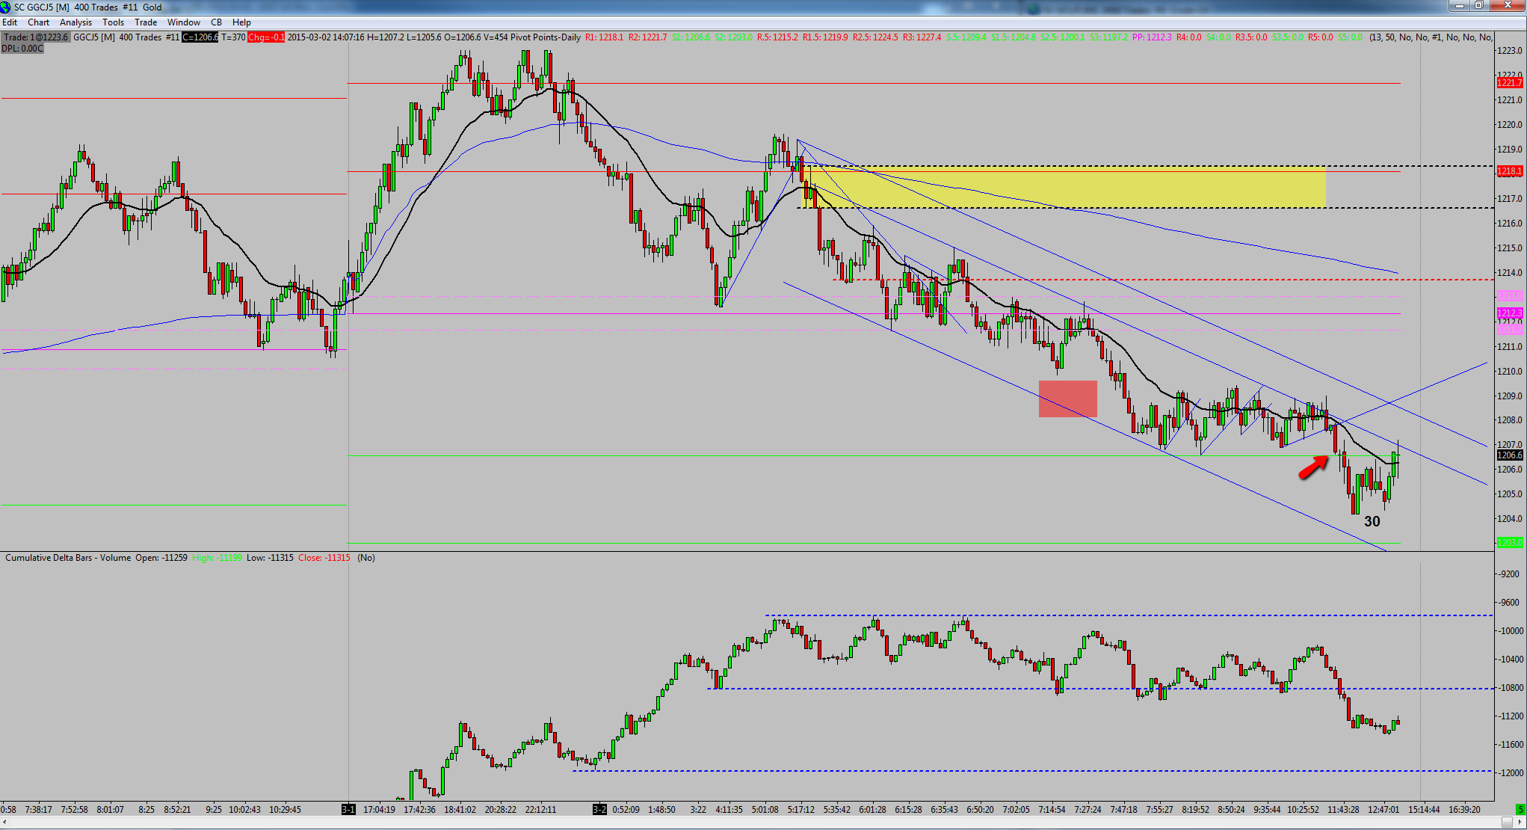1527x830 pixels.
Task: Click the "R2: 1221.7" pivot value
Action: (x=647, y=37)
